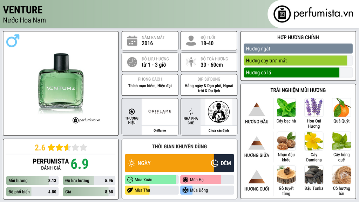
Task: Click the Hương ngát accord bar
Action: [298, 48]
